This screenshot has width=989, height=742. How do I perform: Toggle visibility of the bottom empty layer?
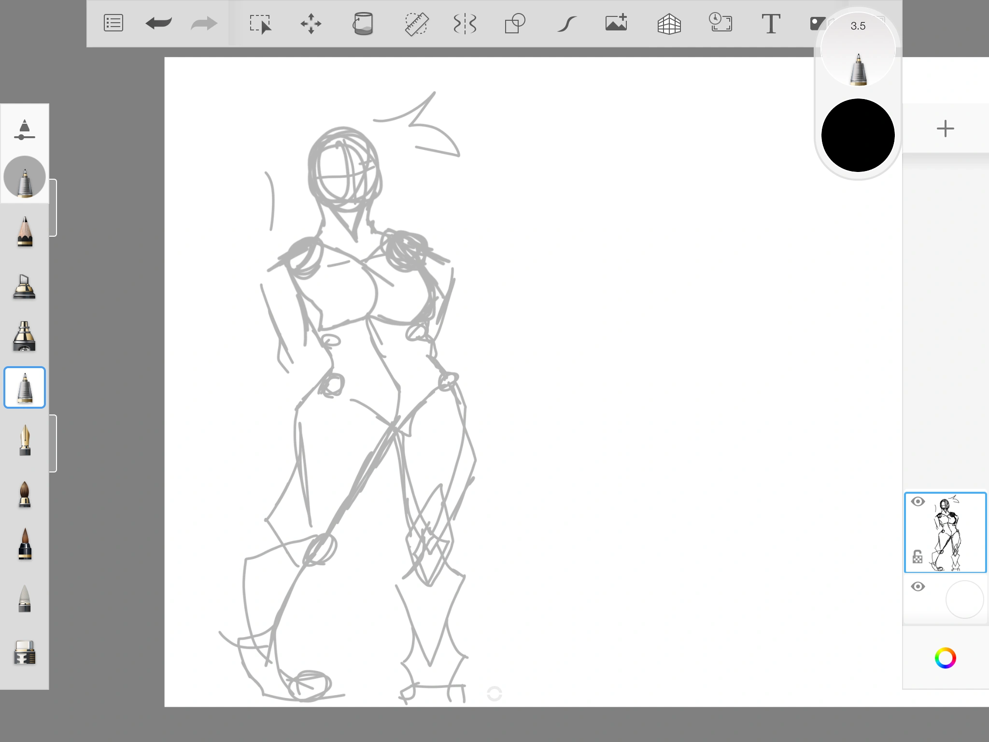pyautogui.click(x=918, y=586)
